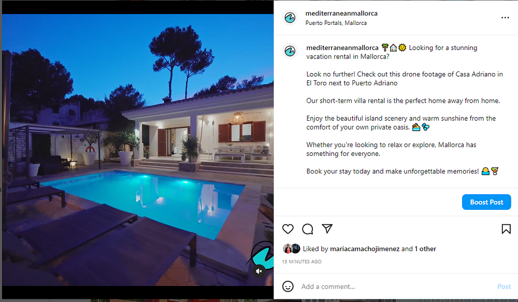Share the post with paper plane icon
This screenshot has width=518, height=302.
tap(327, 228)
